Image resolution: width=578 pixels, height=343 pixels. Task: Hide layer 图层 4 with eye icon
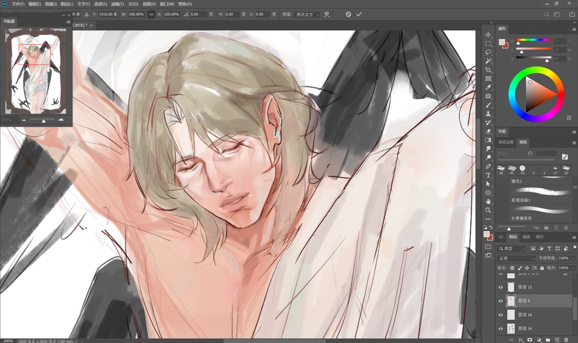[x=500, y=301]
